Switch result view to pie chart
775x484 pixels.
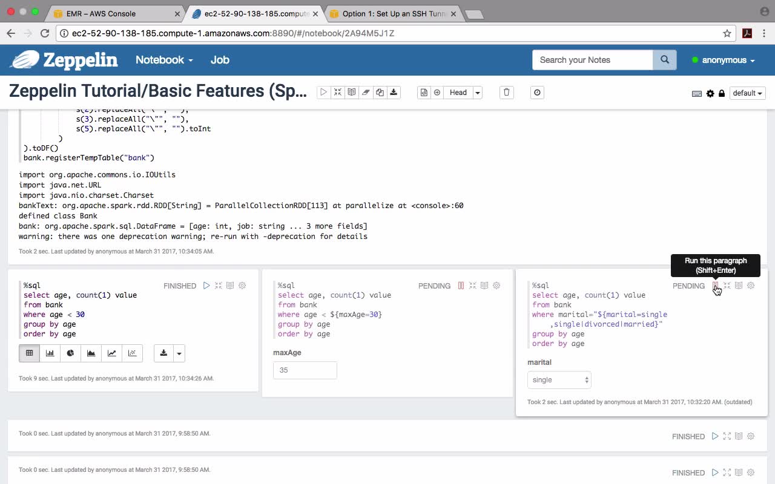click(x=71, y=353)
